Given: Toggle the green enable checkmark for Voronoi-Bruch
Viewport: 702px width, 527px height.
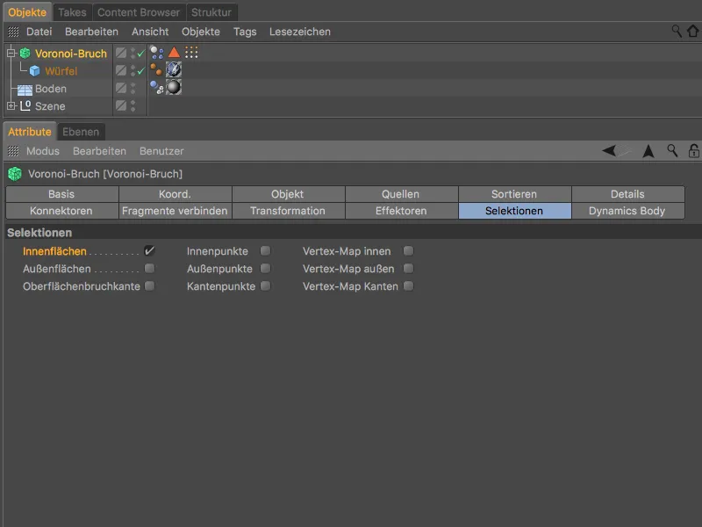Looking at the screenshot, I should point(141,54).
